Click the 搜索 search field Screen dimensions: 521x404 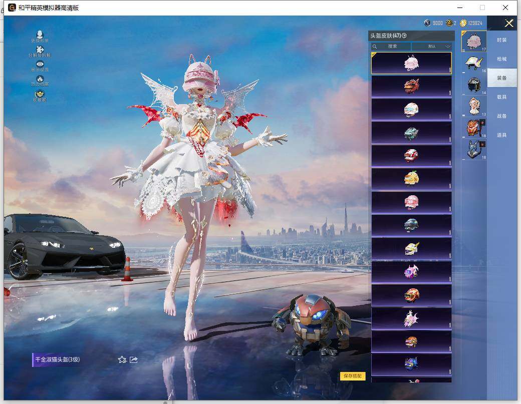click(391, 46)
